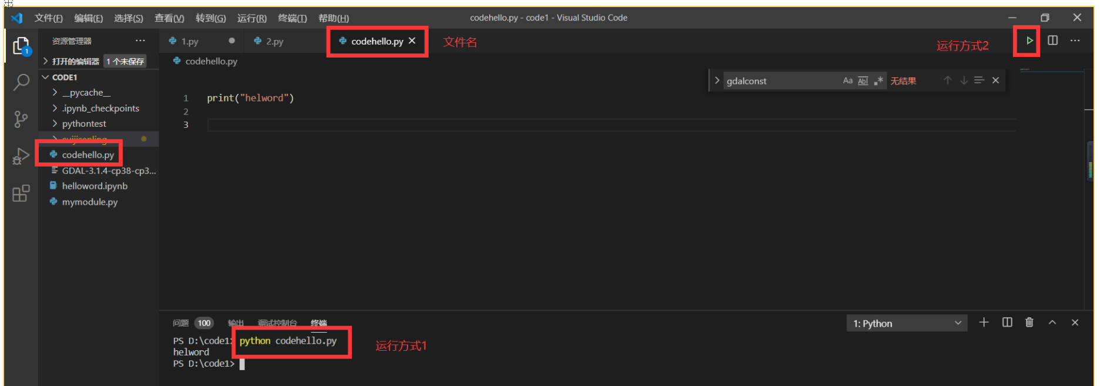1100x386 pixels.
Task: Toggle find in selection
Action: 979,80
